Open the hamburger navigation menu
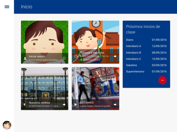The width and height of the screenshot is (177, 132). coord(7,7)
